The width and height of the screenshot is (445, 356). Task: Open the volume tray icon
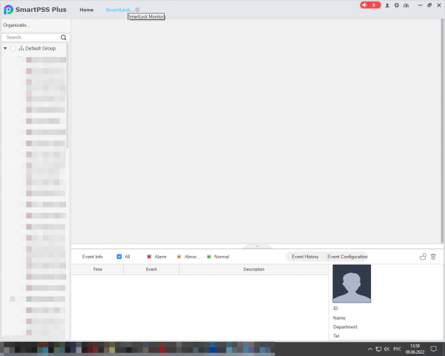(387, 349)
